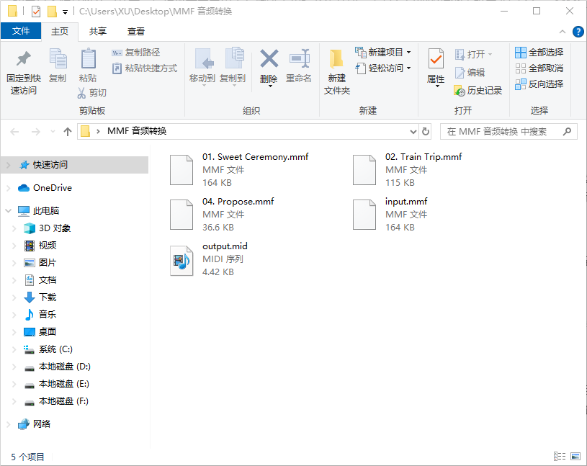Open the 文件 menu
Viewport: 587px width, 466px height.
point(22,32)
